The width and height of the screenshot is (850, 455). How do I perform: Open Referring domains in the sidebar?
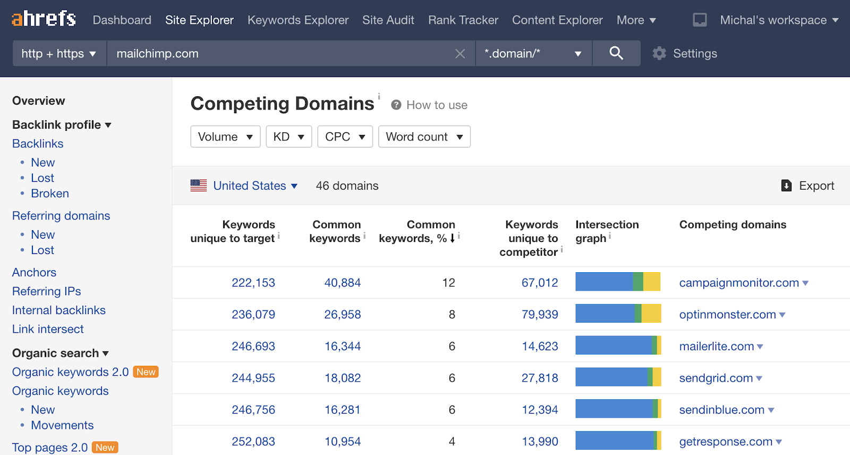click(x=61, y=216)
